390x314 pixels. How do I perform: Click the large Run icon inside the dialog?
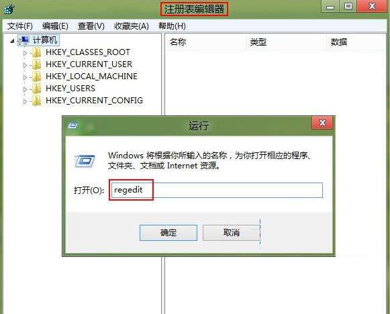[x=85, y=160]
